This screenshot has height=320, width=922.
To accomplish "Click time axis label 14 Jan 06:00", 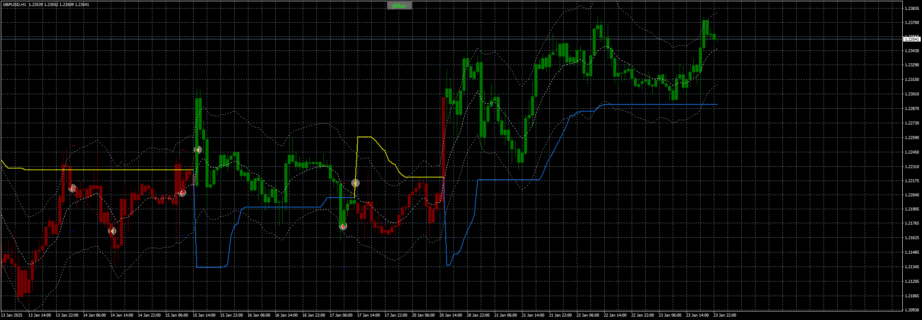I will click(94, 315).
